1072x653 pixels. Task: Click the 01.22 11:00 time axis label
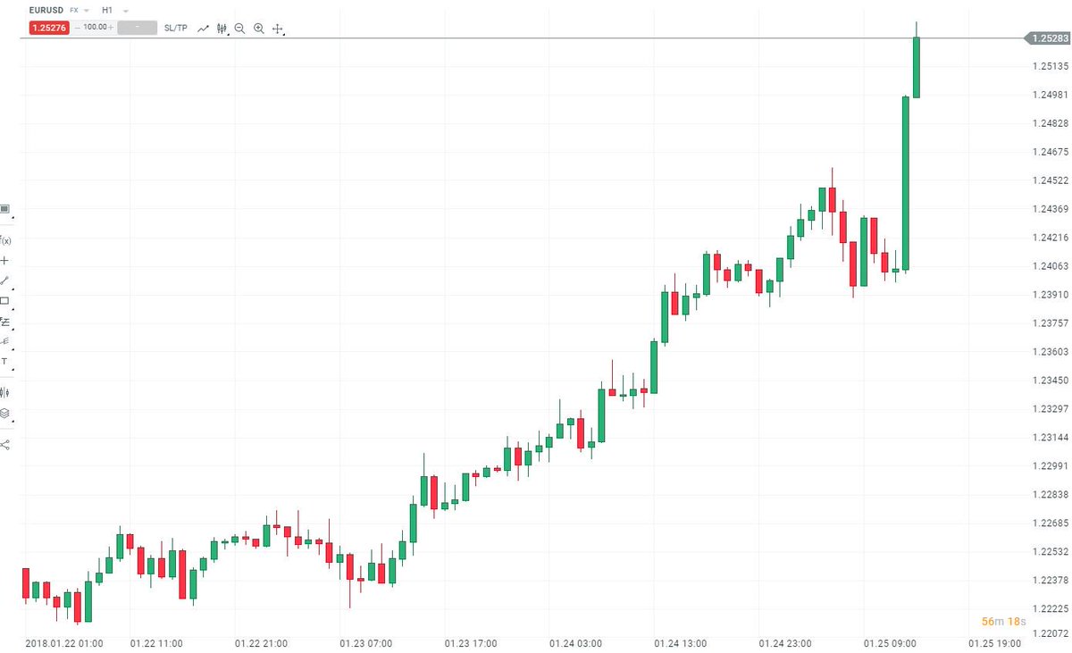point(157,642)
